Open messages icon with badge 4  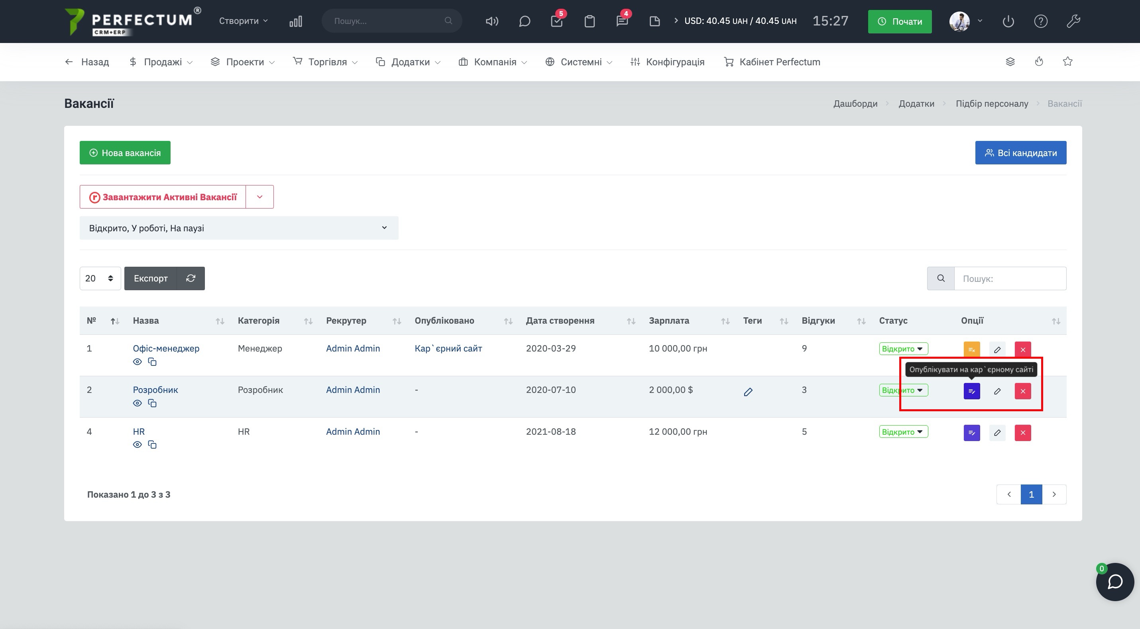[x=622, y=21]
